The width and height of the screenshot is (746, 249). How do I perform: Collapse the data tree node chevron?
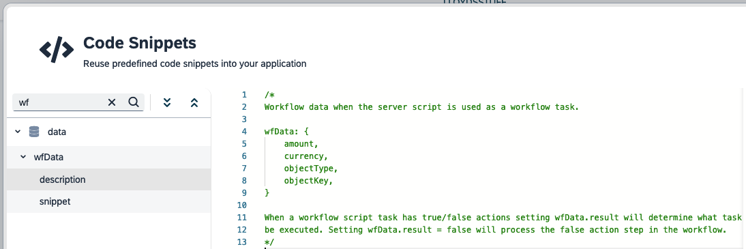coord(18,132)
